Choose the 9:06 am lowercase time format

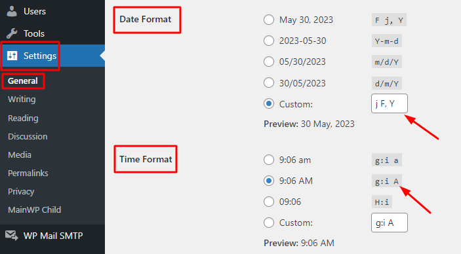269,160
